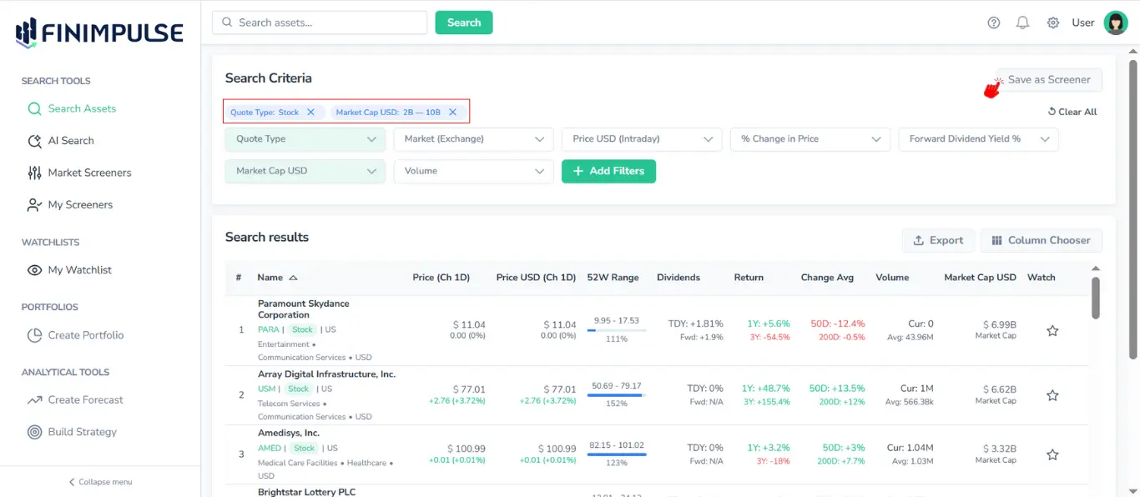Open My Screeners from the sidebar

(x=81, y=204)
